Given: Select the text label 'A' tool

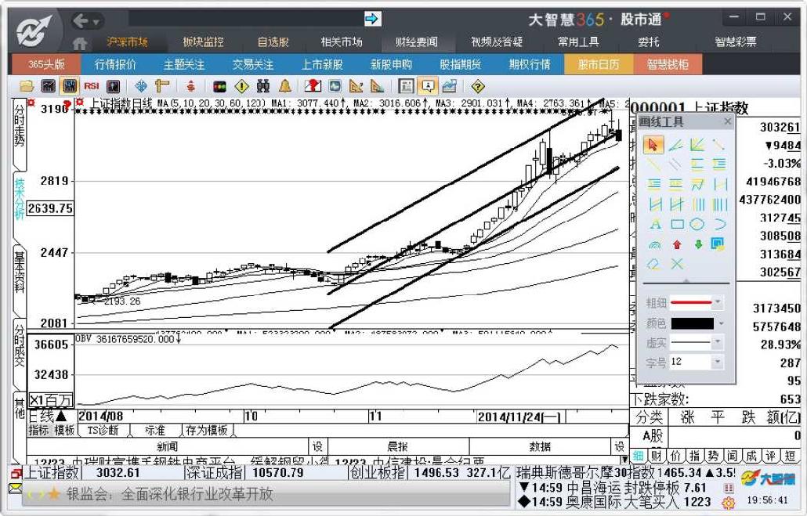Looking at the screenshot, I should point(655,224).
